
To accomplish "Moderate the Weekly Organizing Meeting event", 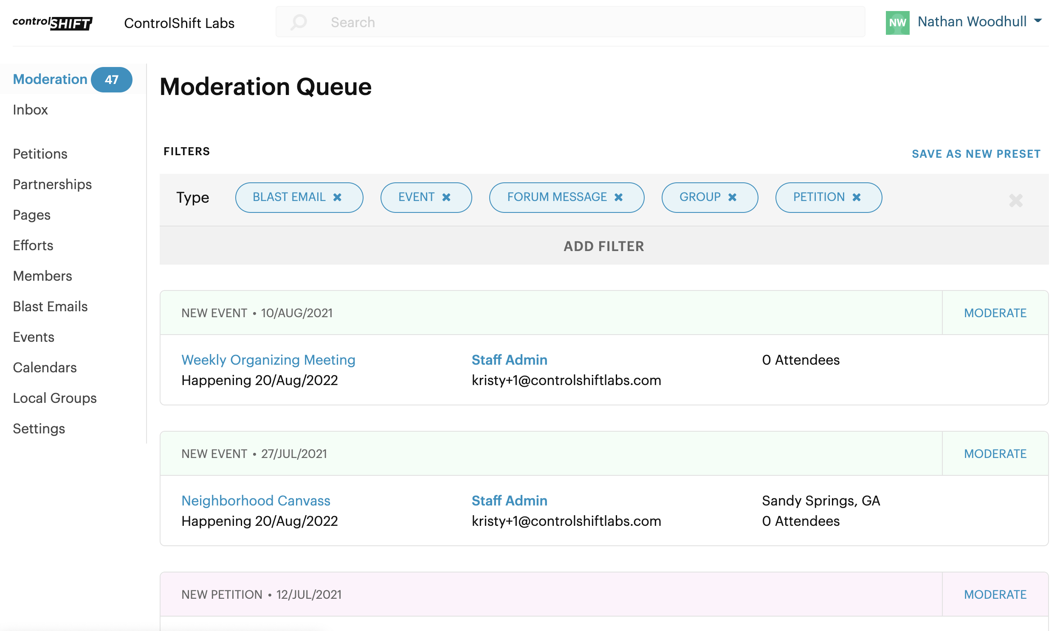I will [x=995, y=313].
